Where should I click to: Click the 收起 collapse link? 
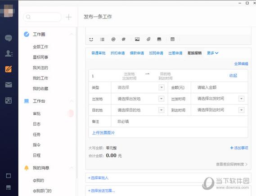233,75
